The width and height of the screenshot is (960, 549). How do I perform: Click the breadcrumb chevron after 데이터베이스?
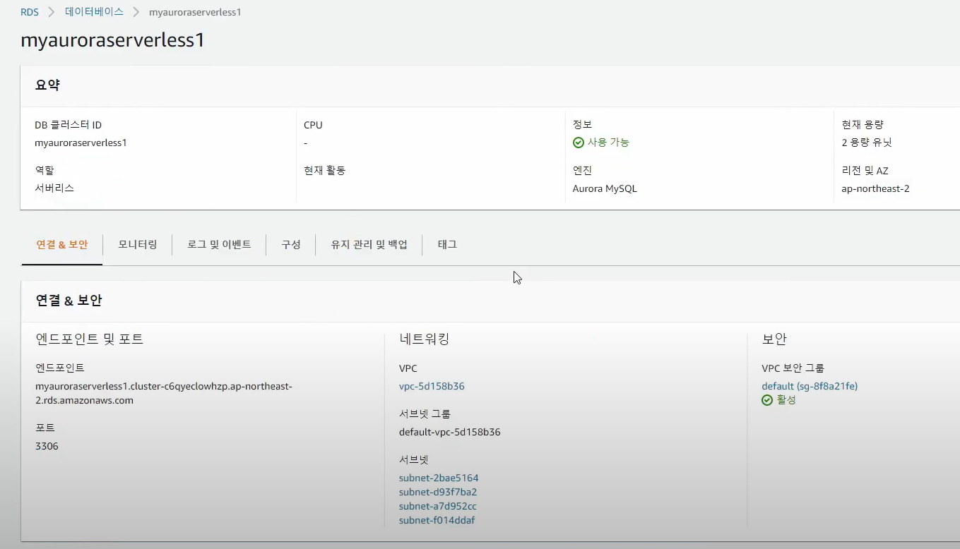pyautogui.click(x=136, y=12)
